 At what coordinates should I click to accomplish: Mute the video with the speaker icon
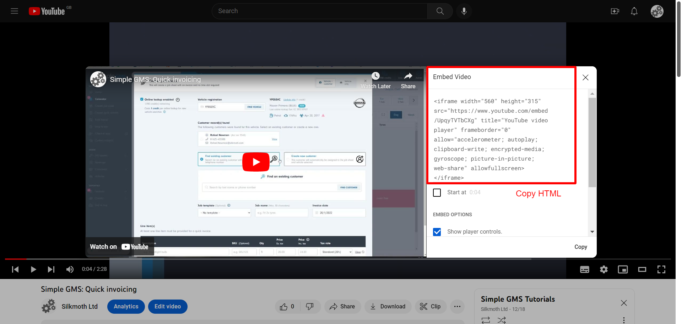coord(70,269)
